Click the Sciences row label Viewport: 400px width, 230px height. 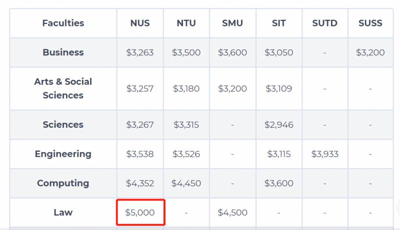point(63,125)
